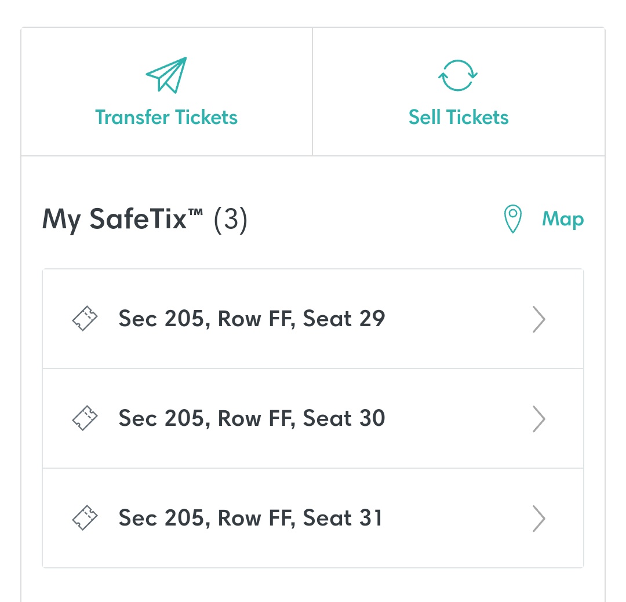This screenshot has width=626, height=602.
Task: Open the Map link
Action: pos(562,219)
